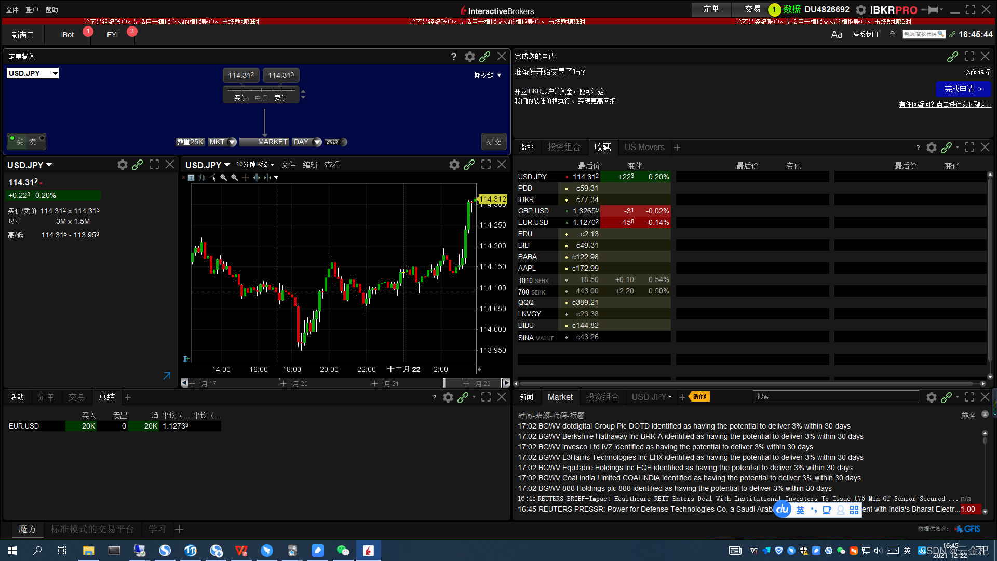
Task: Click the live chat question link
Action: 945,104
